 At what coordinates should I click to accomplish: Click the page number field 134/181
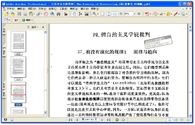[90, 119]
